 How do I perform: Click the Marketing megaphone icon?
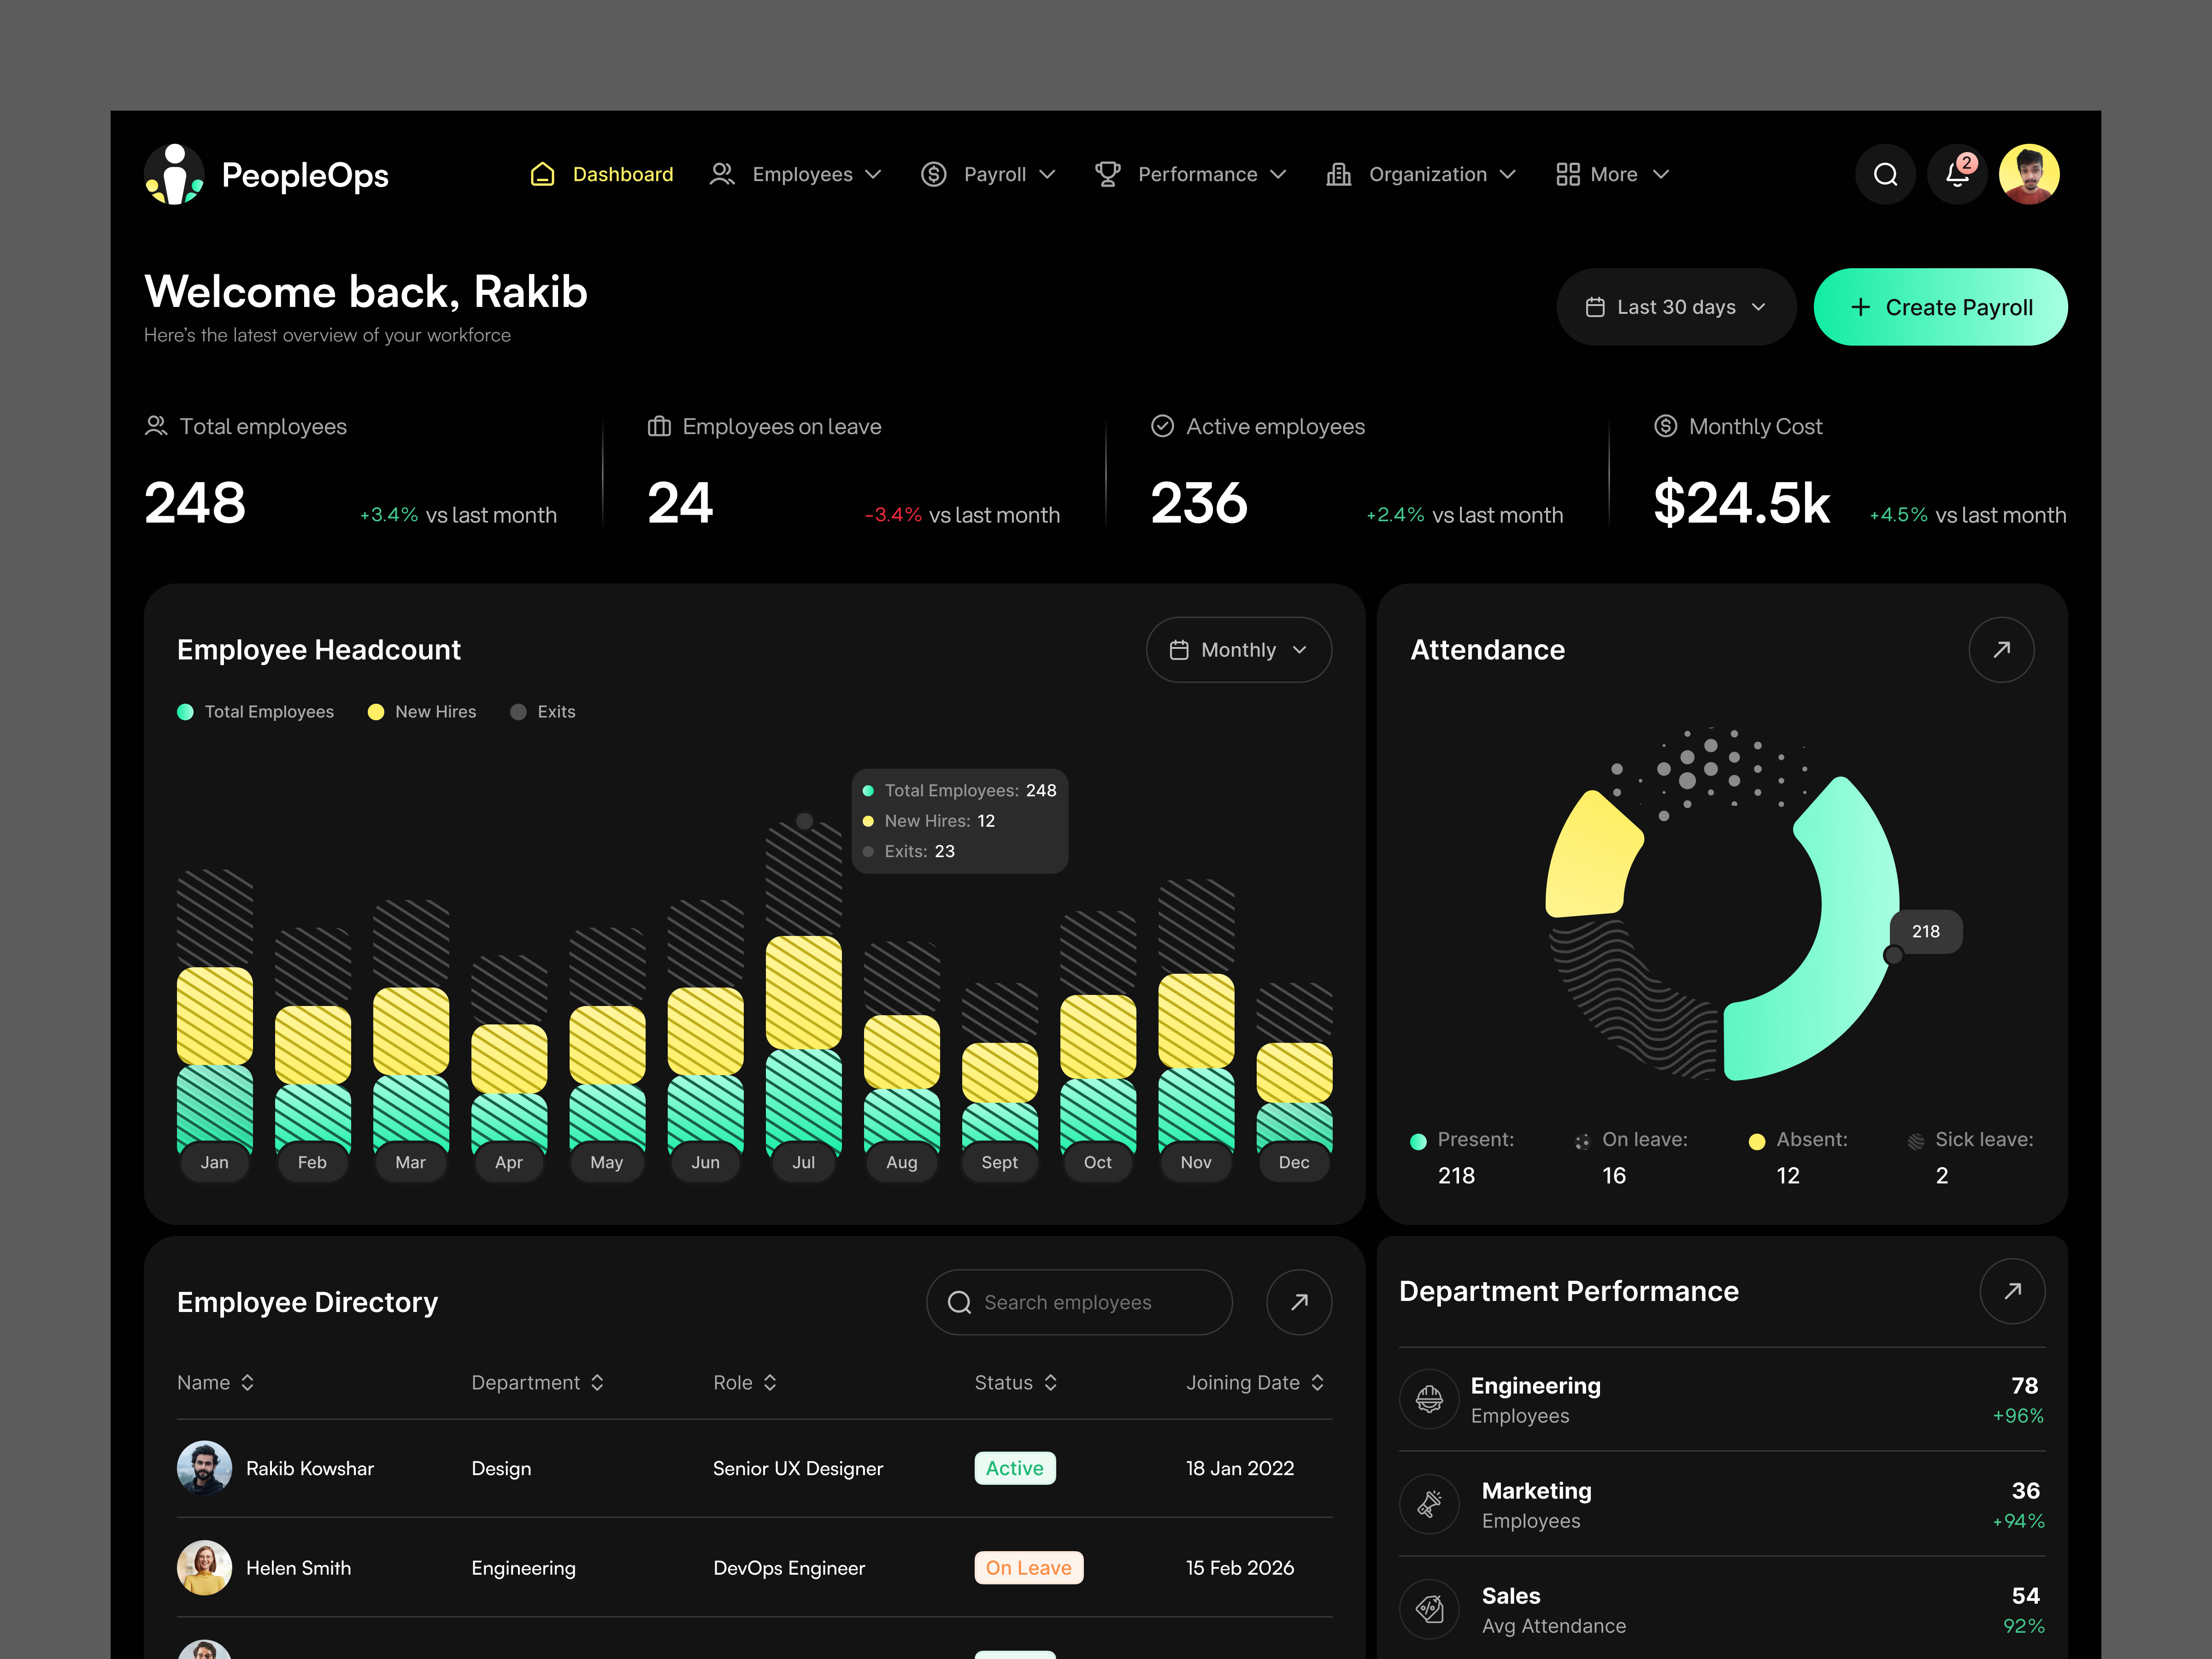click(x=1429, y=1504)
